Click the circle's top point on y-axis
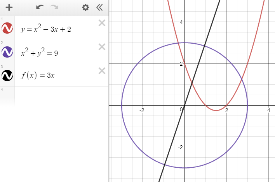Image resolution: width=275 pixels, height=182 pixels. tap(184, 43)
